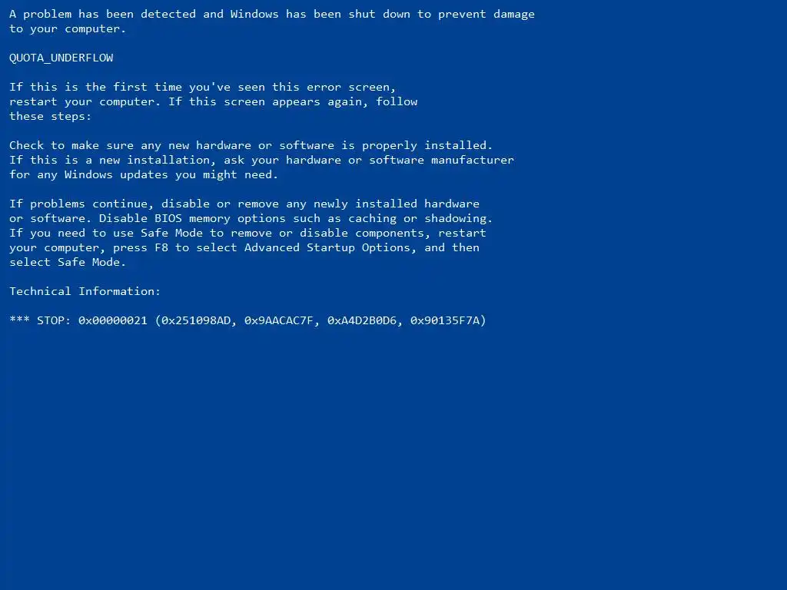This screenshot has width=787, height=590.
Task: Click the words 'to your computer.'
Action: point(68,29)
